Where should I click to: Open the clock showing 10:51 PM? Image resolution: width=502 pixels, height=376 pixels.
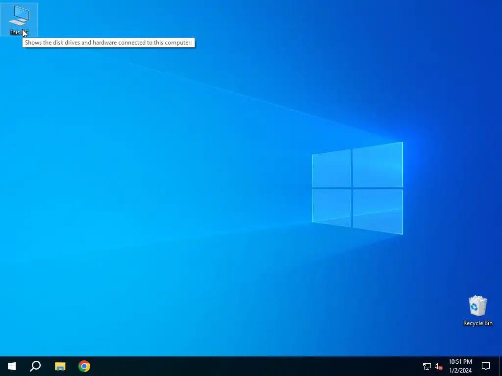click(460, 366)
